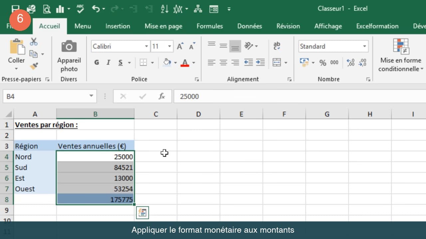Open the Quick Analysis icon below selection

tap(142, 213)
